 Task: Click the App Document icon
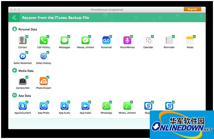22,106
